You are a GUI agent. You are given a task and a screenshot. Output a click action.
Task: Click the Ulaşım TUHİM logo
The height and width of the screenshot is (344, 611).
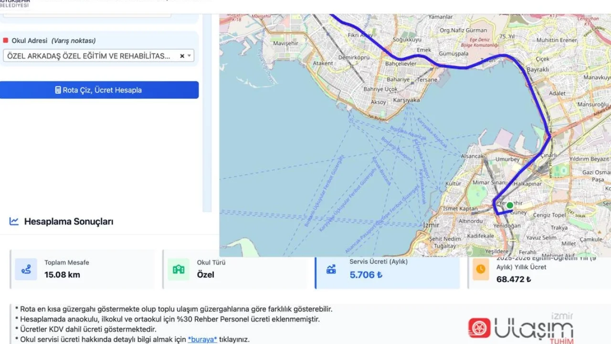(521, 328)
